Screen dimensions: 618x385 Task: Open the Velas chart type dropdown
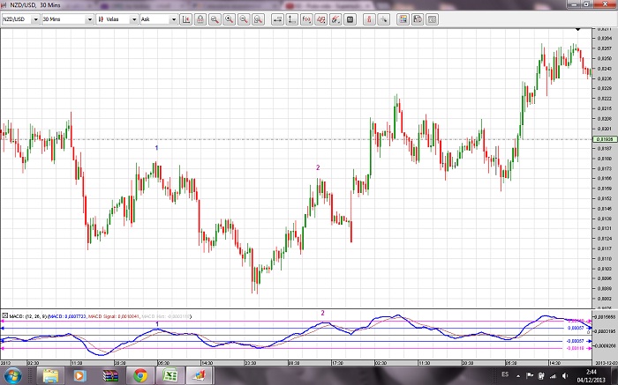pyautogui.click(x=117, y=19)
